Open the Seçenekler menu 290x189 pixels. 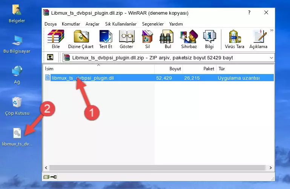click(x=153, y=24)
